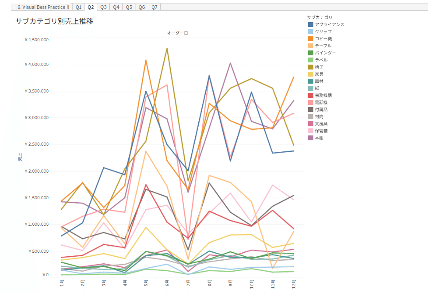Image resolution: width=428 pixels, height=293 pixels.
Task: Switch to the Q3 tab
Action: 103,7
